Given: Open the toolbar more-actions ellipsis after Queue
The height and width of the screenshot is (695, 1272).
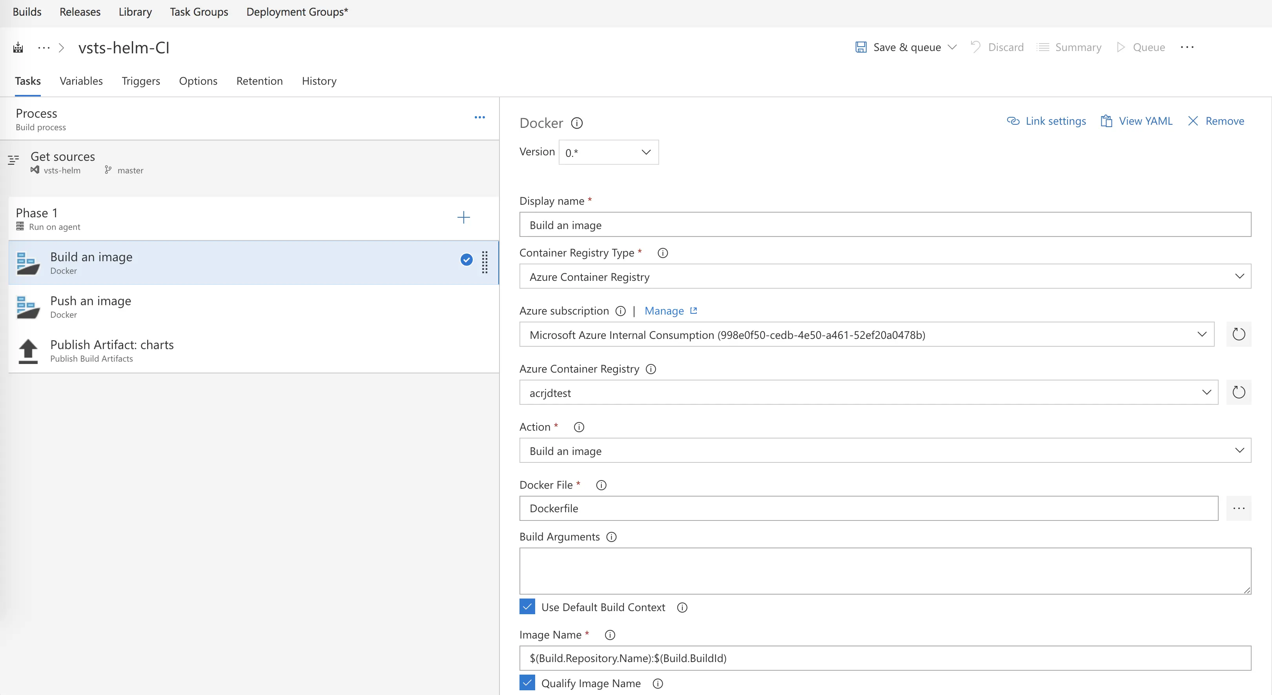Looking at the screenshot, I should coord(1187,47).
